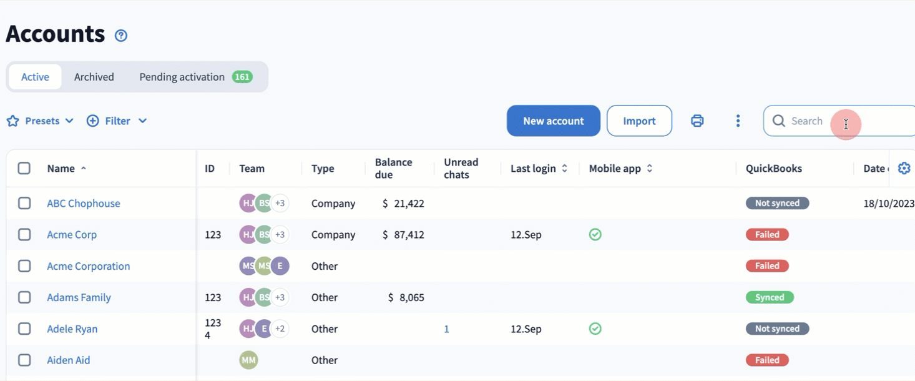Click the New account button

(553, 121)
